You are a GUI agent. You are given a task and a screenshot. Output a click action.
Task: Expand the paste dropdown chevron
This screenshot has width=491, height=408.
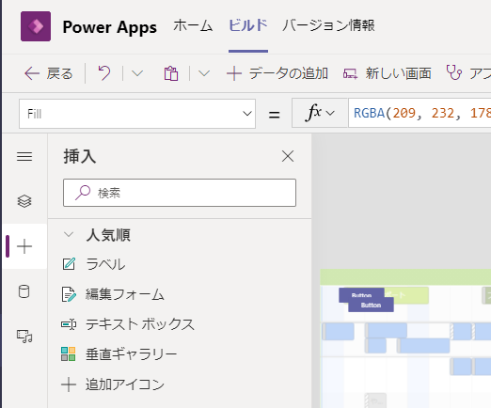[x=204, y=73]
